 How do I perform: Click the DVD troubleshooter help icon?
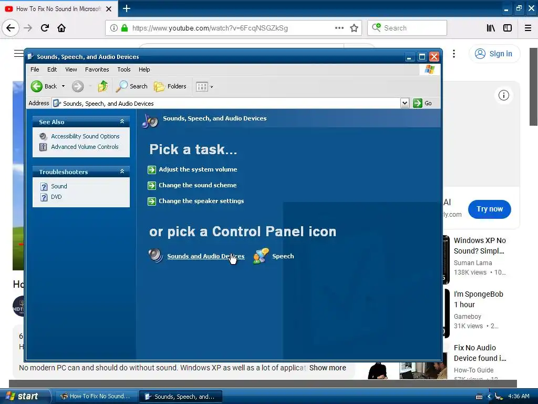(44, 197)
